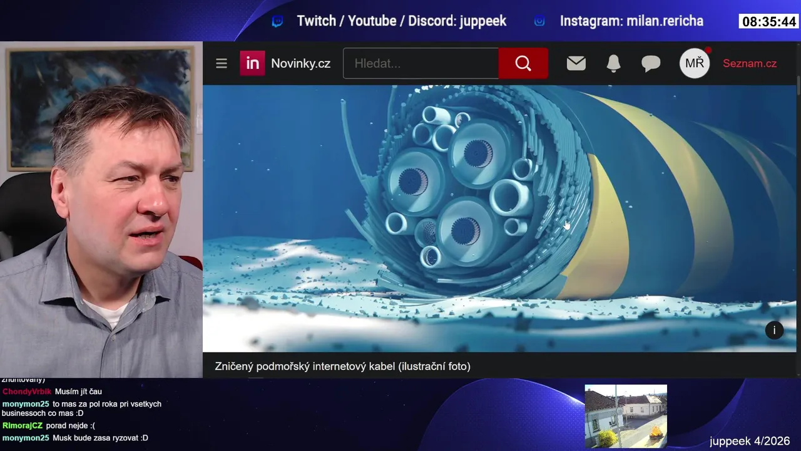
Task: Open notifications bell icon
Action: pyautogui.click(x=614, y=63)
